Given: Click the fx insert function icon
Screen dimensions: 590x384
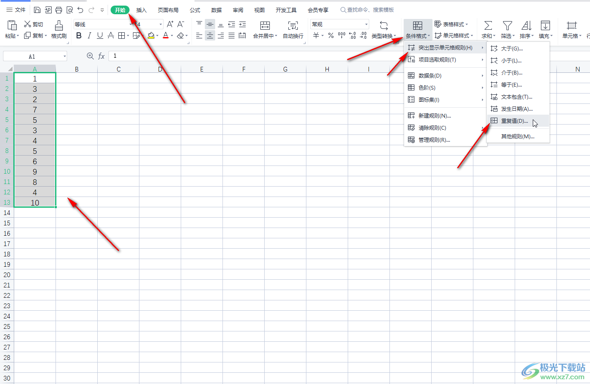Looking at the screenshot, I should coord(102,56).
